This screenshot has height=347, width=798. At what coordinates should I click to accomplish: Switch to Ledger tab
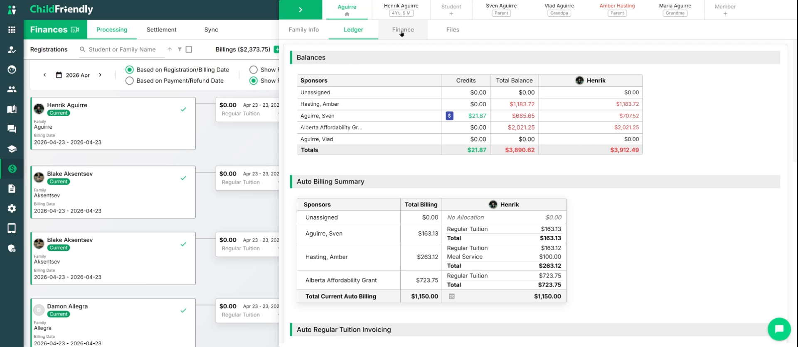click(353, 29)
